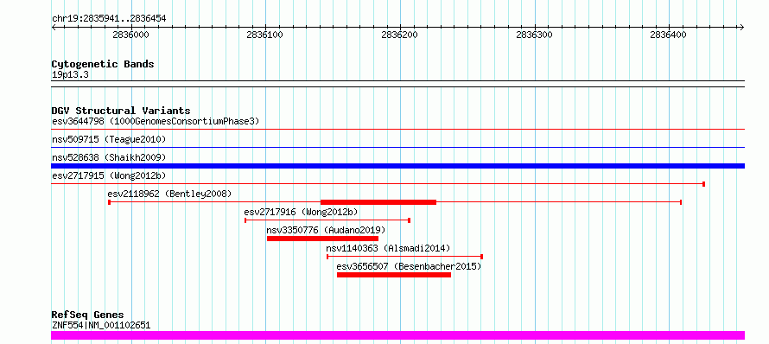The image size is (769, 344).
Task: Click the right arrow on the coordinate ruler
Action: pyautogui.click(x=741, y=27)
